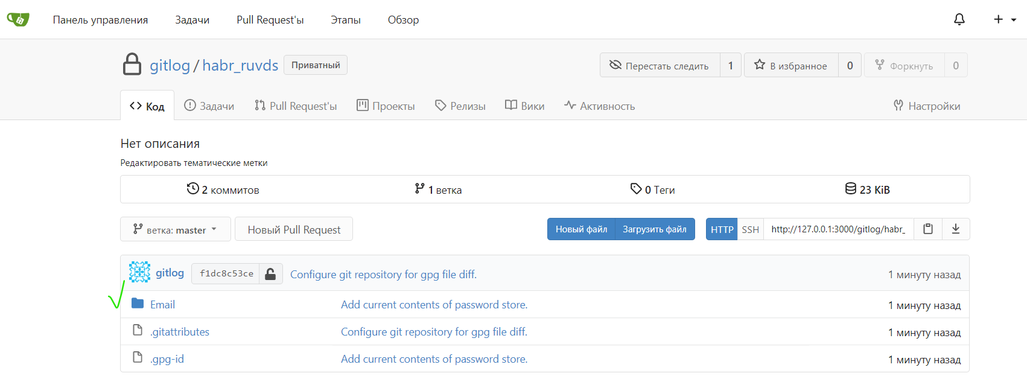
Task: Click the repository clone URL field
Action: (x=838, y=229)
